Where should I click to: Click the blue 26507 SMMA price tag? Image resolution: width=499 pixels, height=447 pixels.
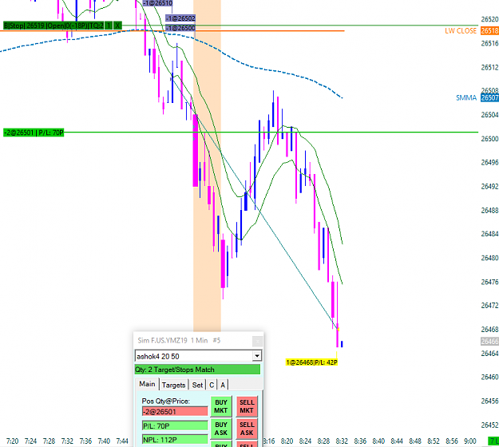coord(489,97)
